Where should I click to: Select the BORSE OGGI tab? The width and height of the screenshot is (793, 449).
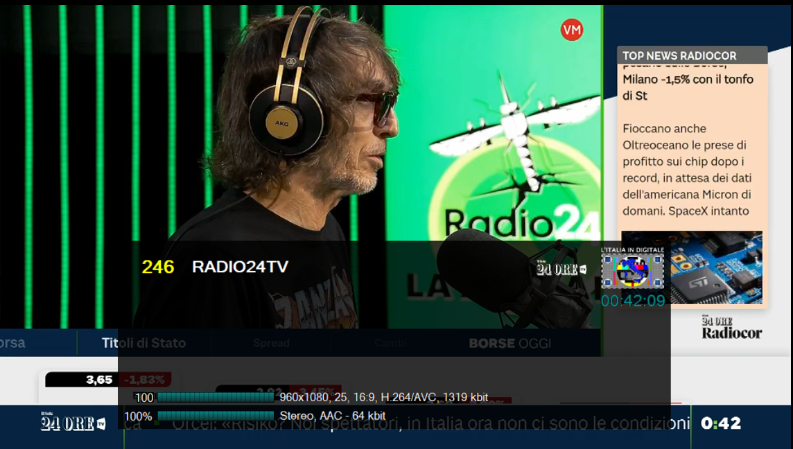point(509,343)
